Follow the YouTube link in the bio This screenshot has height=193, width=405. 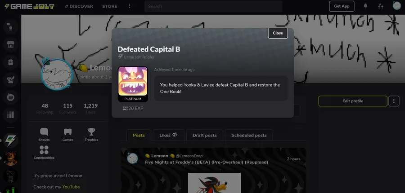click(x=71, y=187)
